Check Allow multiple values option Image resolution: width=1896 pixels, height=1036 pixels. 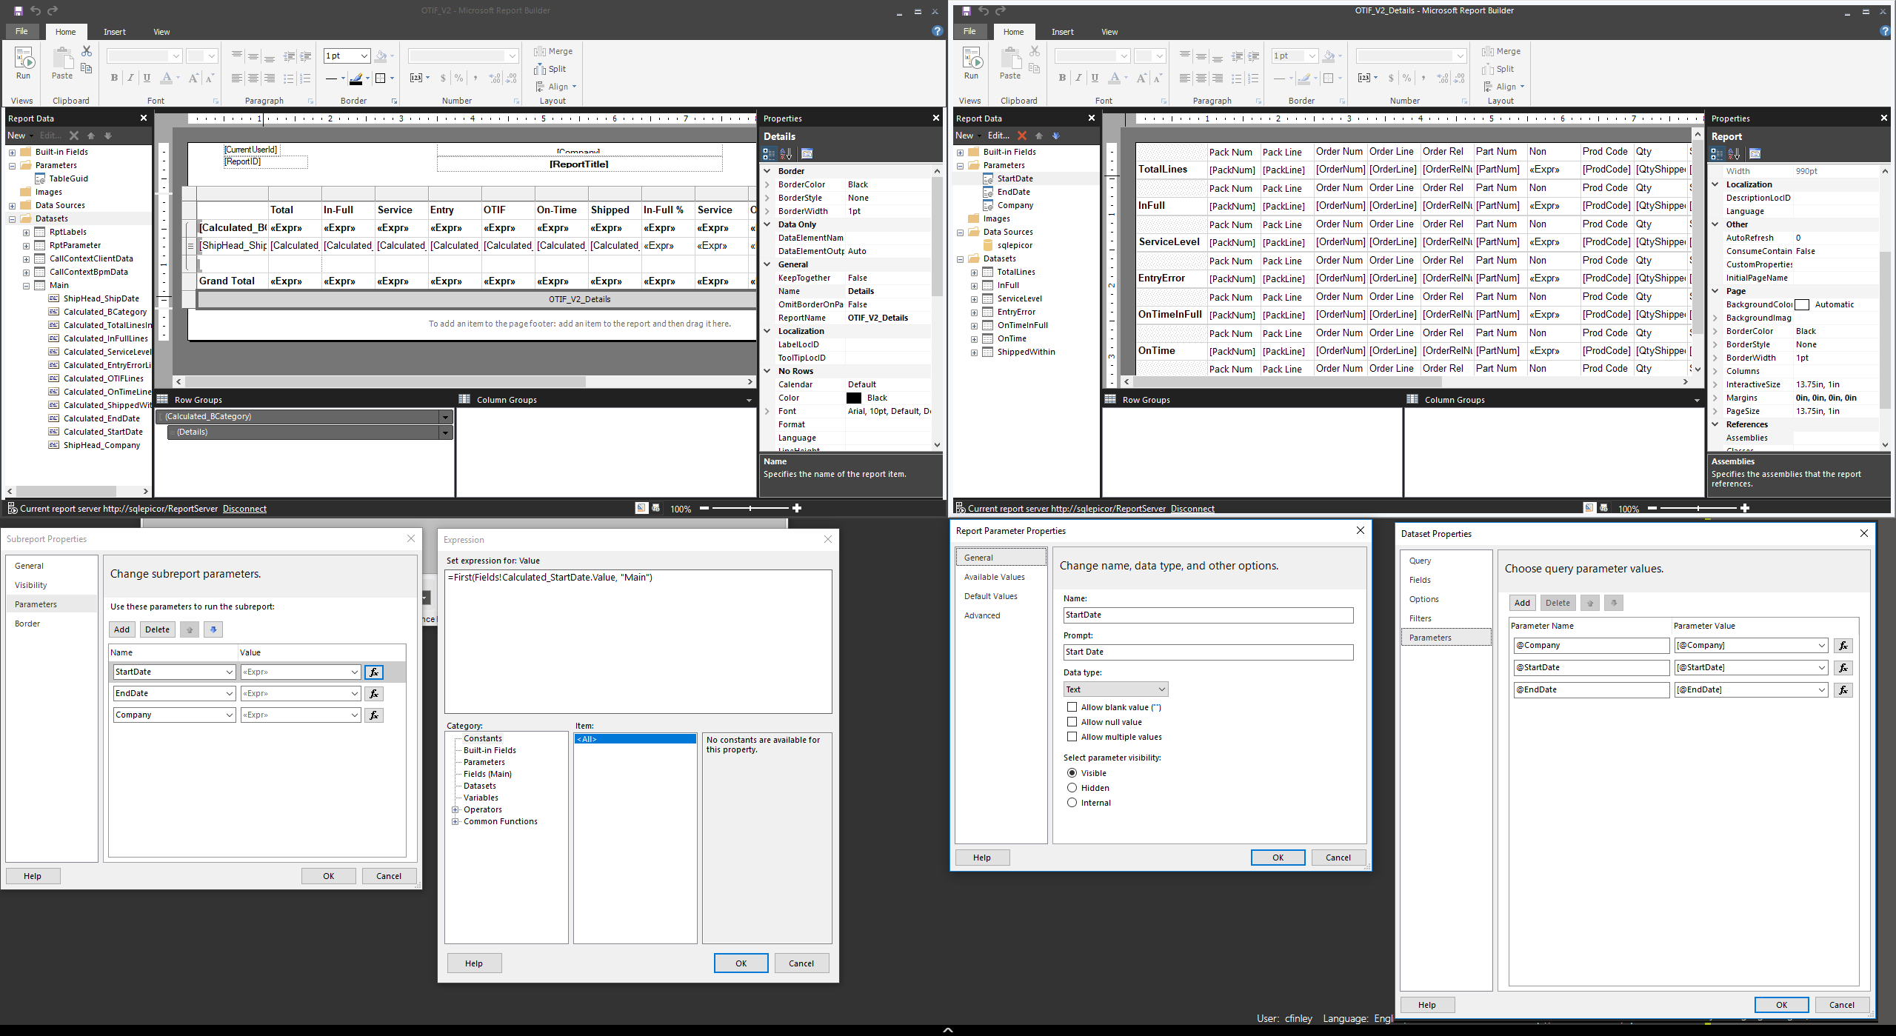pos(1072,737)
